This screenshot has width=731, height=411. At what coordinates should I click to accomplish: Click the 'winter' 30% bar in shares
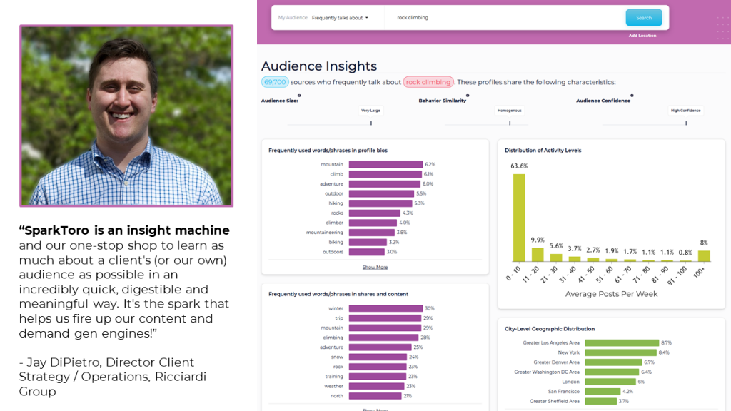tap(385, 308)
